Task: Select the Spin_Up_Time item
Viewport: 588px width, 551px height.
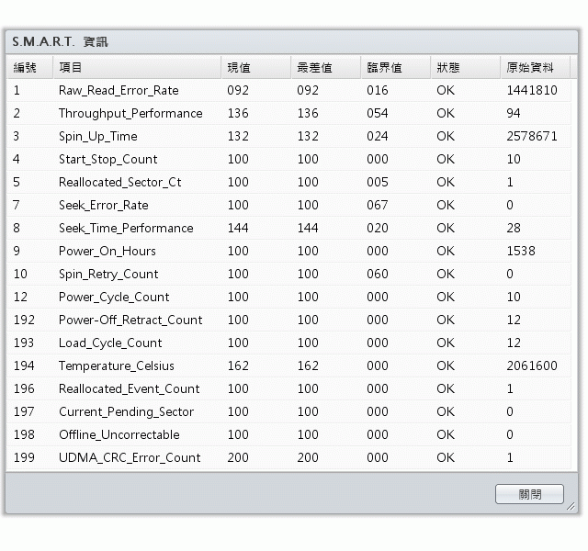Action: [98, 137]
